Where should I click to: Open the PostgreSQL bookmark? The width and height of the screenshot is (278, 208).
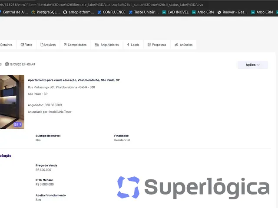point(46,12)
